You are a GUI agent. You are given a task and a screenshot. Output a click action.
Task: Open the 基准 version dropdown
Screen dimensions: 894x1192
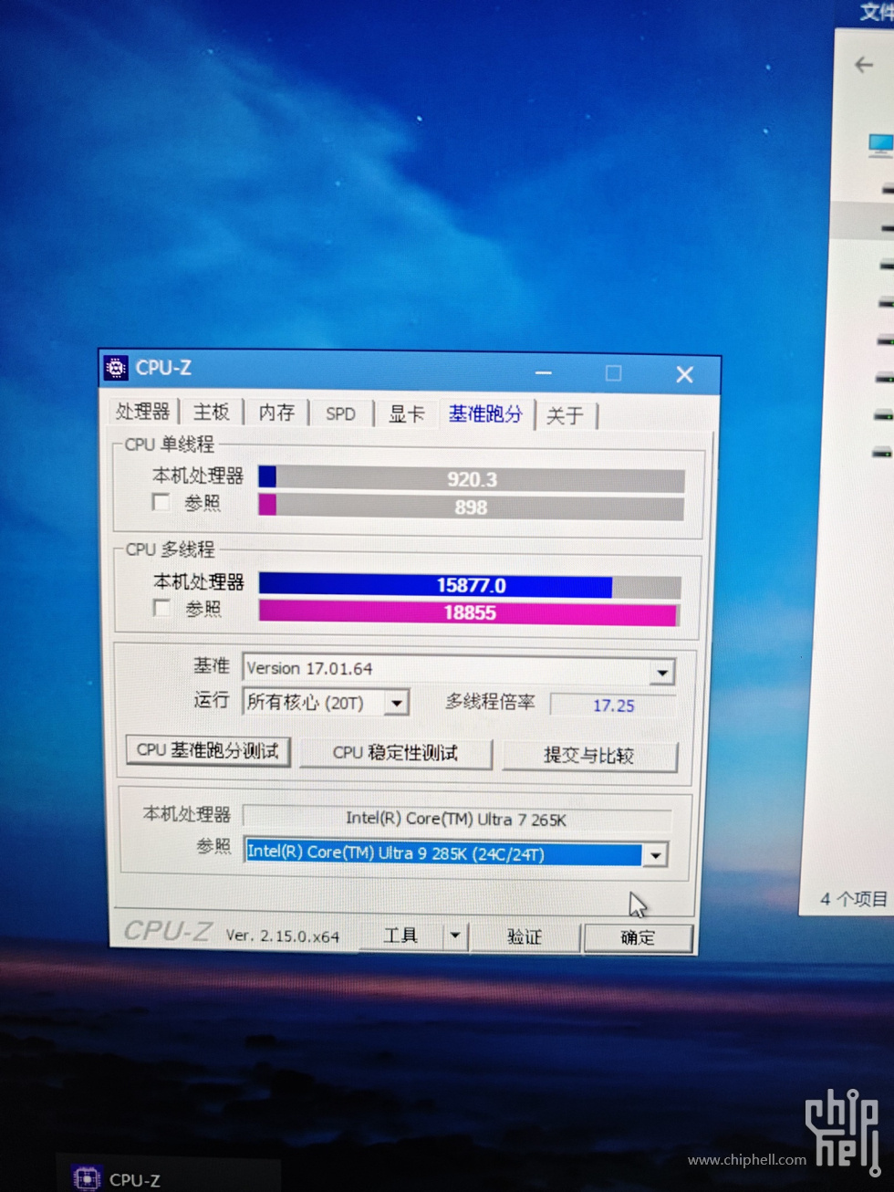tap(662, 673)
